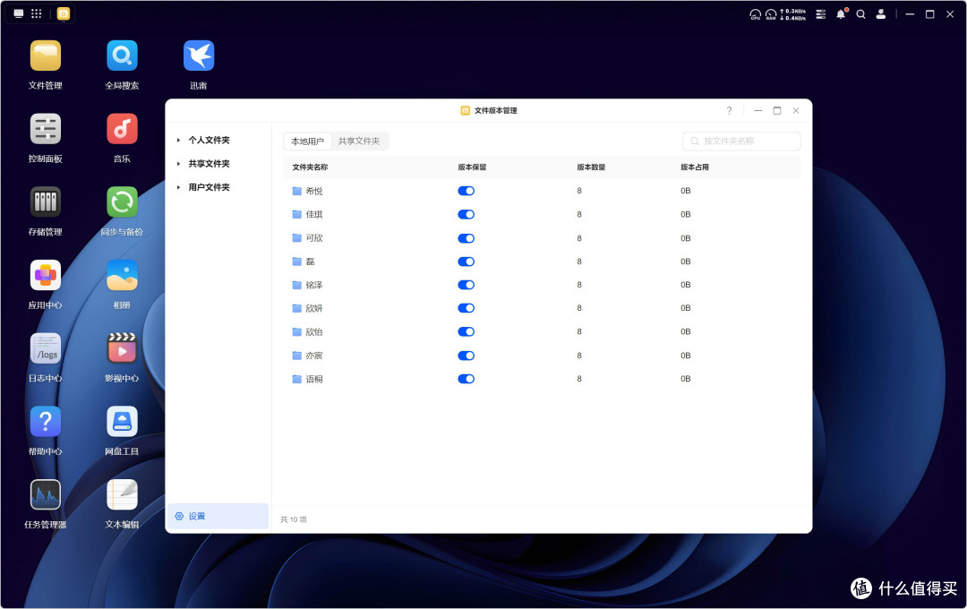The height and width of the screenshot is (609, 967).
Task: Select the 佳琪 folder name
Action: coord(314,215)
